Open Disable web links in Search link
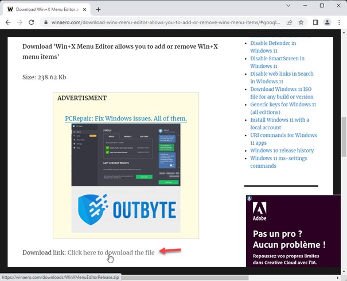Viewport: 347px width, 281px height. tap(282, 78)
